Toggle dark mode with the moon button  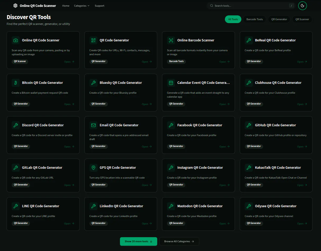(302, 6)
